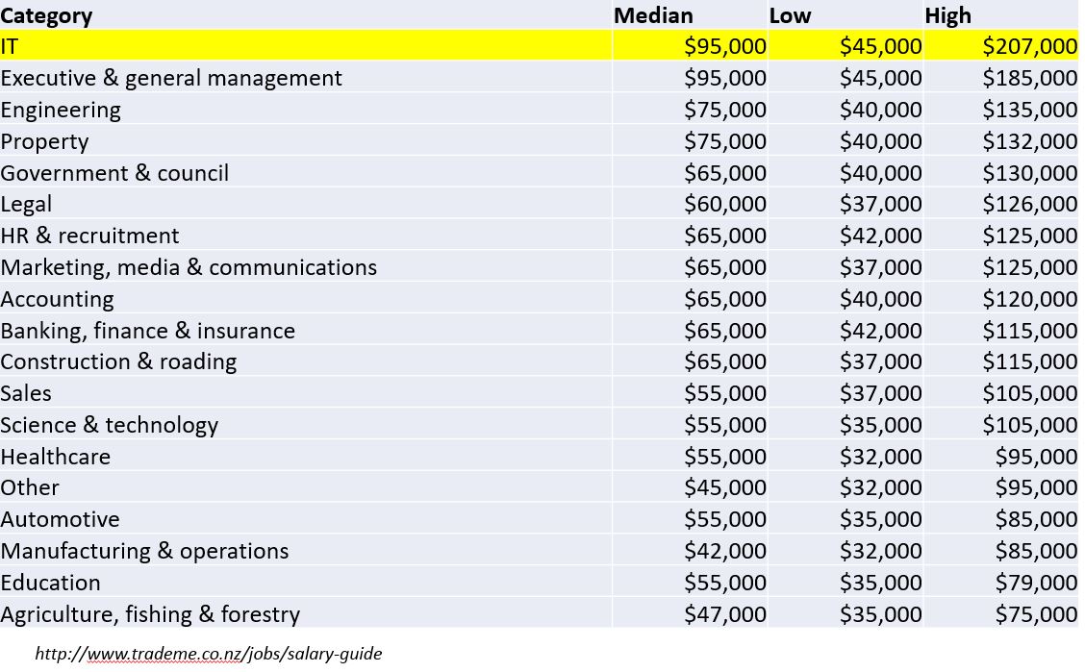1085x672 pixels.
Task: Click the Executive & general management row label
Action: click(171, 78)
